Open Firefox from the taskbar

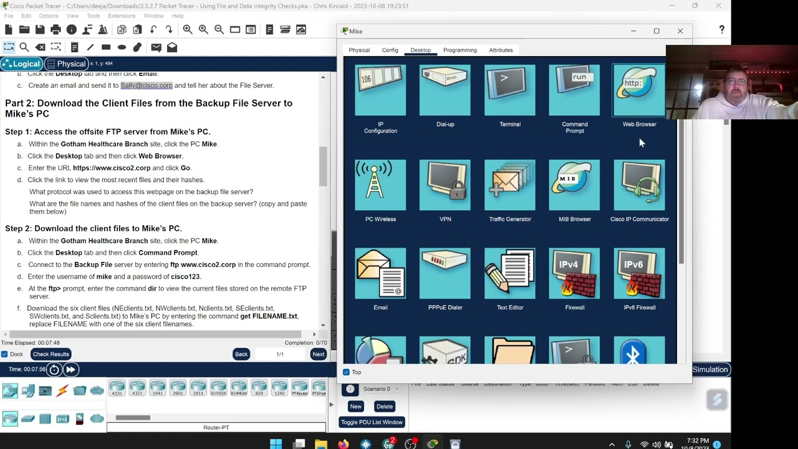click(343, 444)
